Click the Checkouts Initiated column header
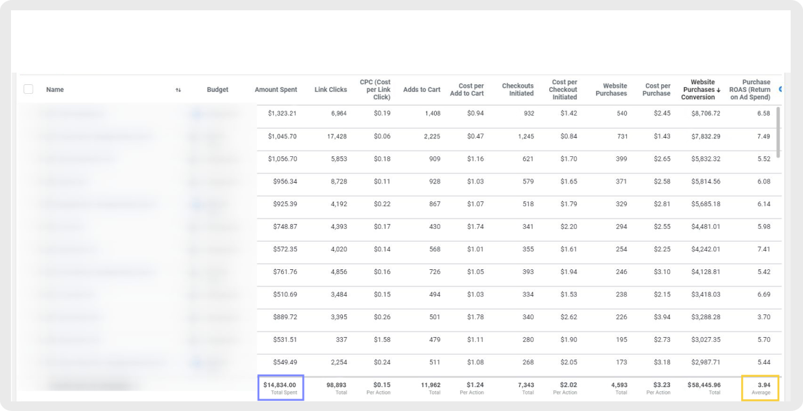This screenshot has width=803, height=411. (518, 90)
